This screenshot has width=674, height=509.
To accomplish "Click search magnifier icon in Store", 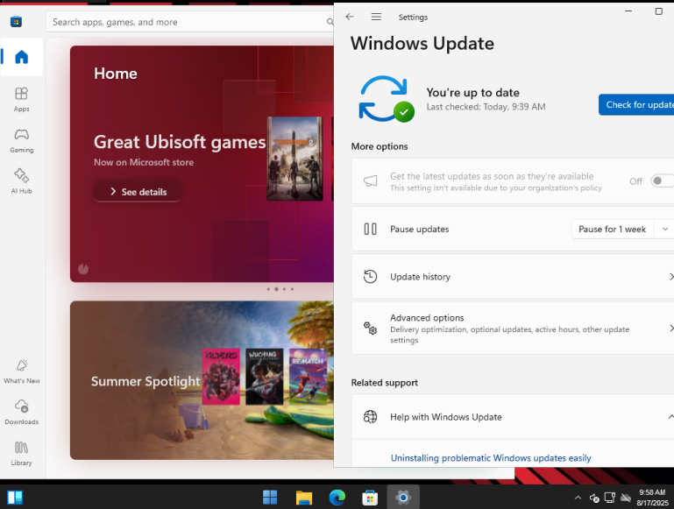I will click(x=330, y=22).
